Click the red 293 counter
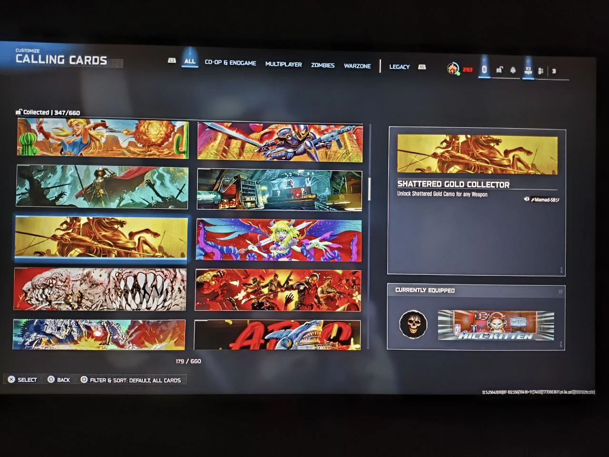 pos(468,70)
